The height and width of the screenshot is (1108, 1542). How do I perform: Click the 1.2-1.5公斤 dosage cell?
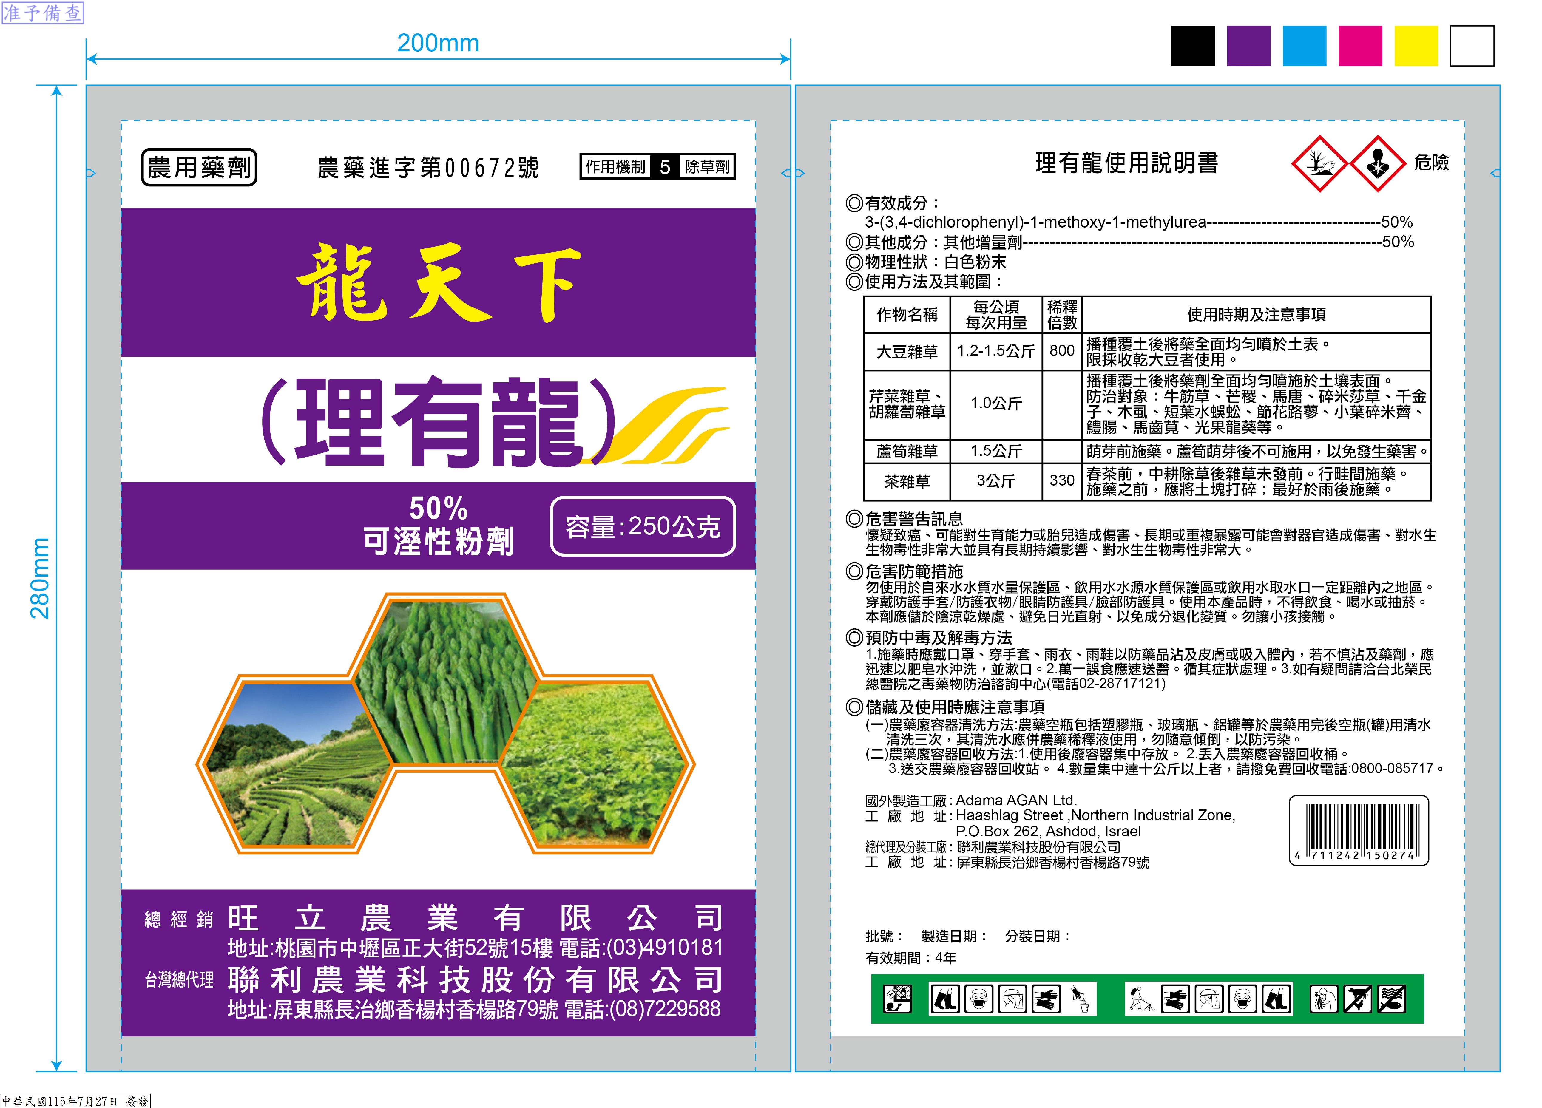pos(996,351)
